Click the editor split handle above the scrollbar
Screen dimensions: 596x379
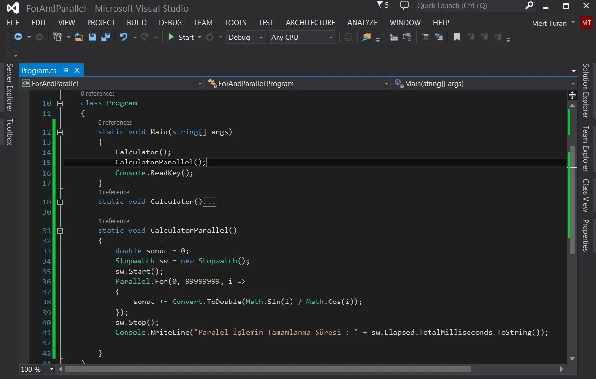tap(572, 95)
